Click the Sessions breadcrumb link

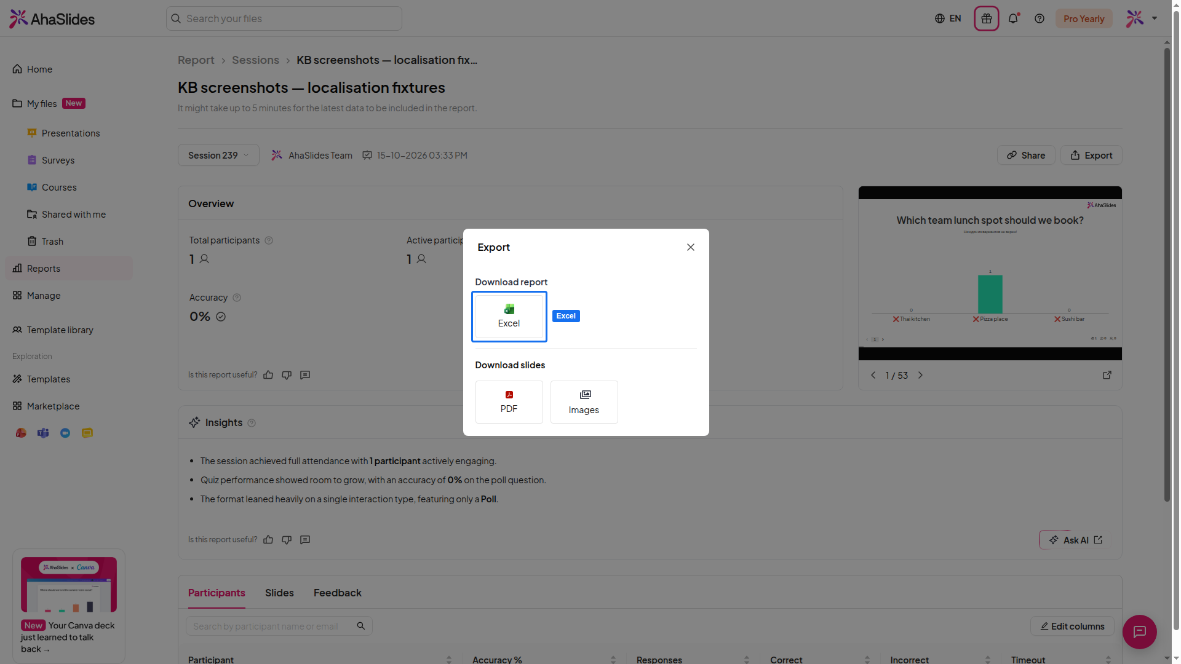(x=255, y=60)
